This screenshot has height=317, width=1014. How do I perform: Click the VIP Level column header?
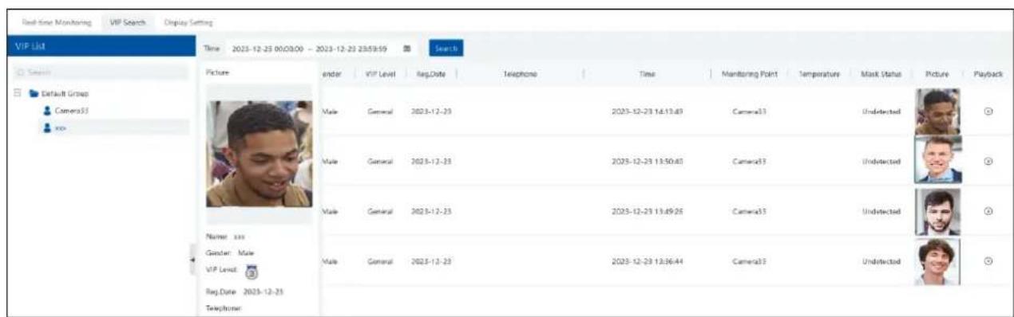pyautogui.click(x=378, y=73)
